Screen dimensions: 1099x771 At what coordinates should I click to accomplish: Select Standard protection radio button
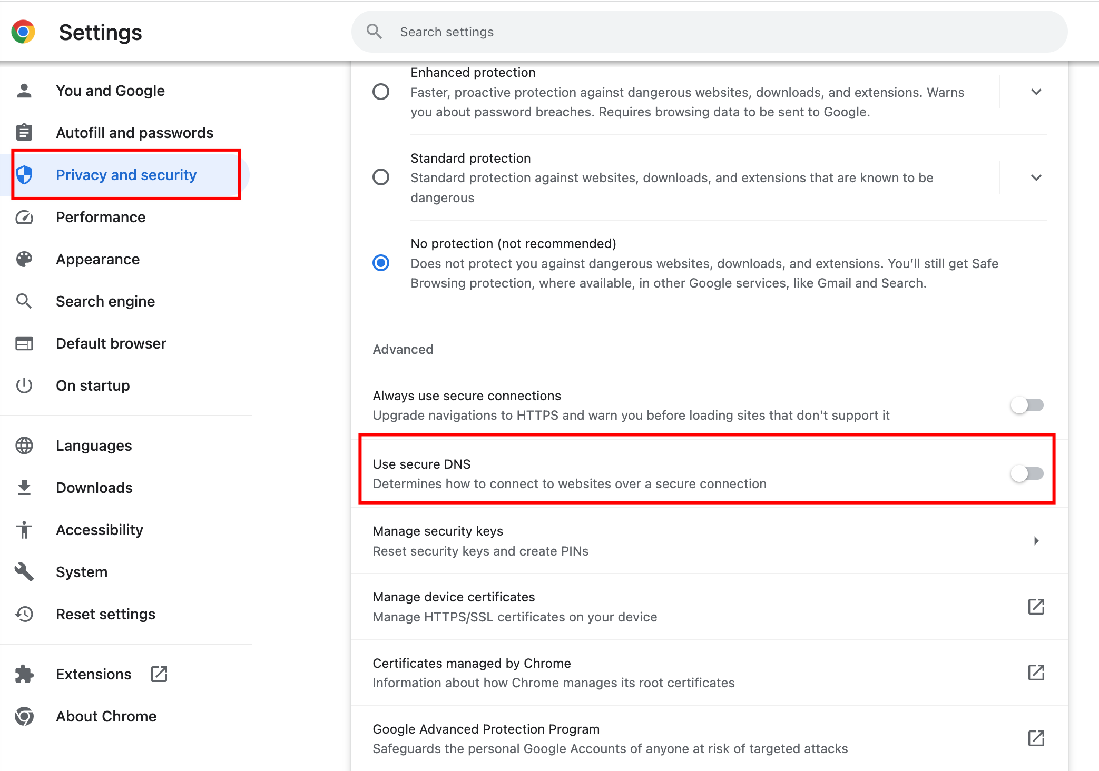[x=381, y=177]
